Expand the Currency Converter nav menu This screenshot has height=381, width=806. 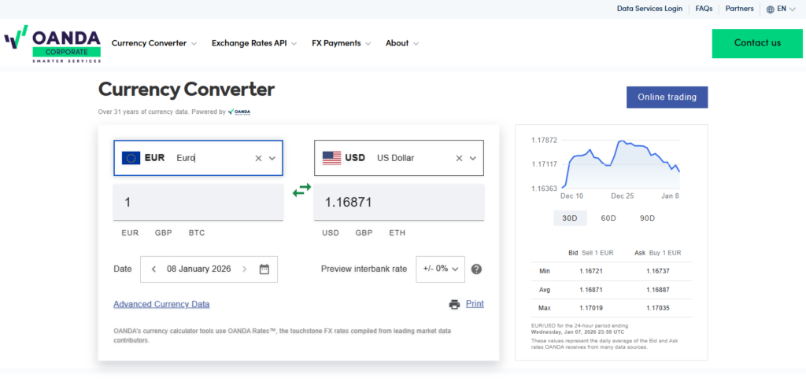(x=154, y=43)
